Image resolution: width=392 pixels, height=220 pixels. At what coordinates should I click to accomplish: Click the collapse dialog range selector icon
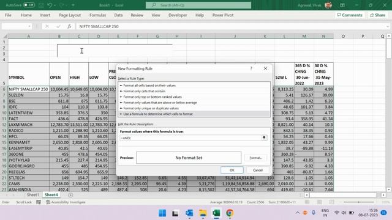[x=264, y=137]
